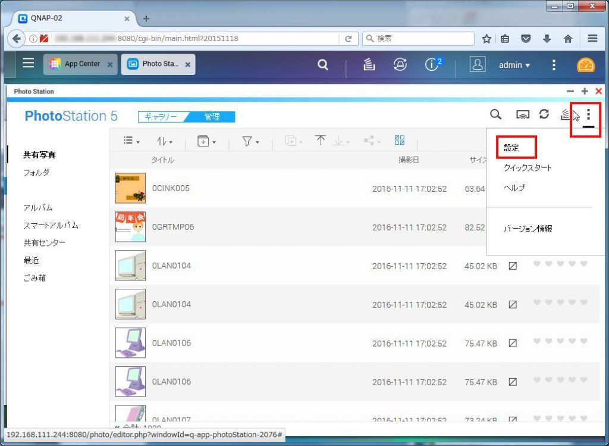Image resolution: width=609 pixels, height=446 pixels.
Task: Rate second 0LAN0106 with third heart
Action: [x=560, y=379]
